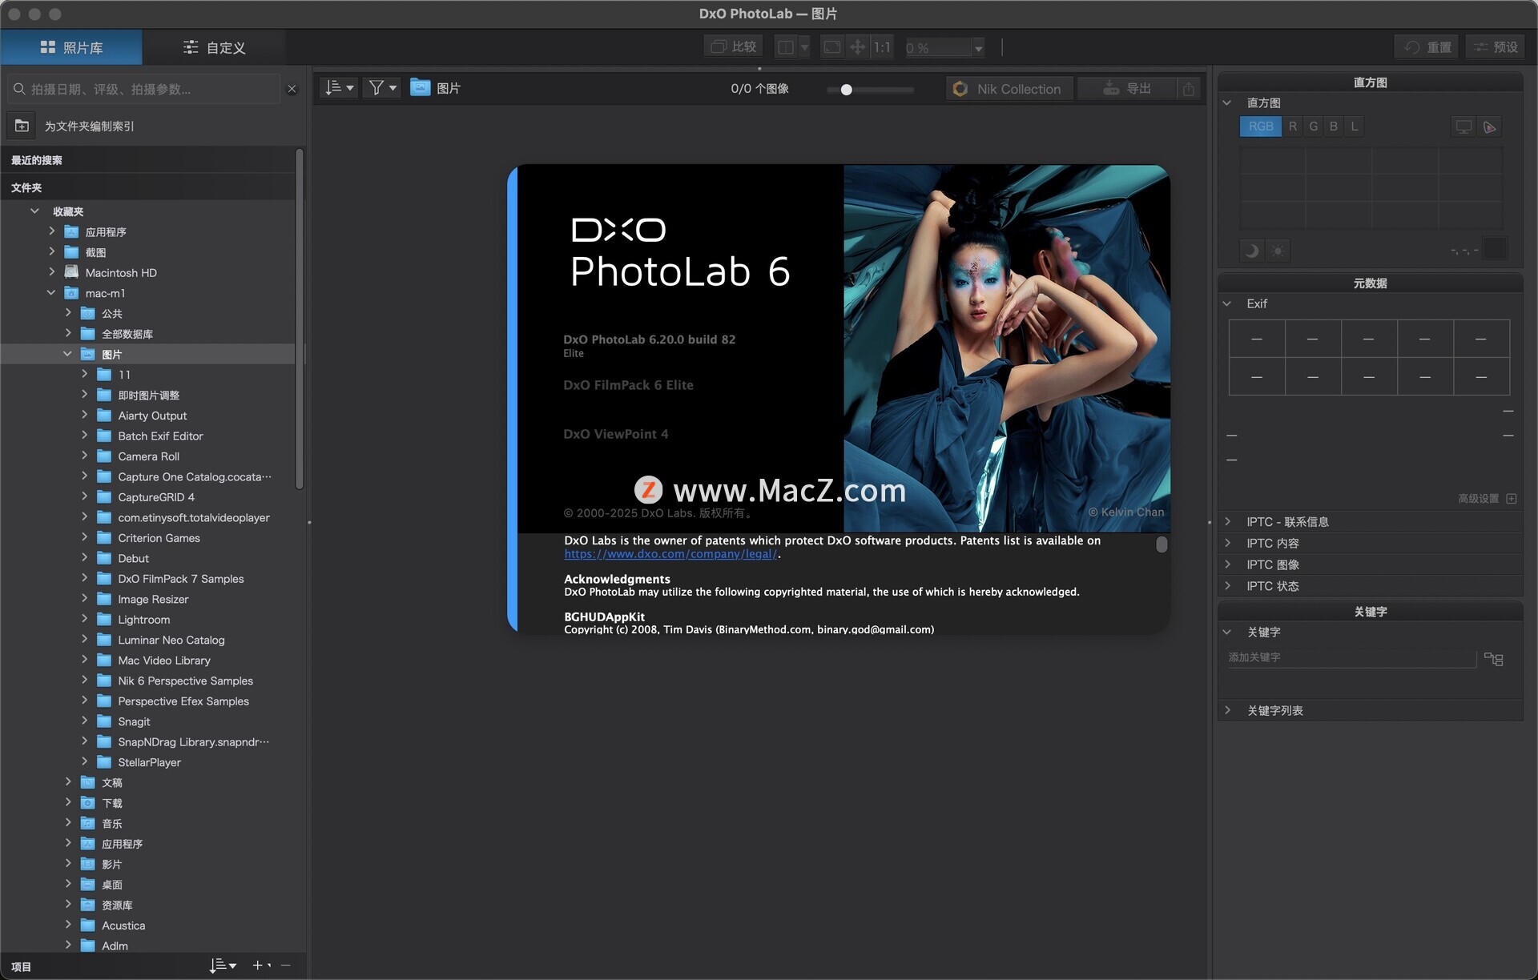The width and height of the screenshot is (1538, 980).
Task: Click the Macintosh HD drive icon
Action: point(71,272)
